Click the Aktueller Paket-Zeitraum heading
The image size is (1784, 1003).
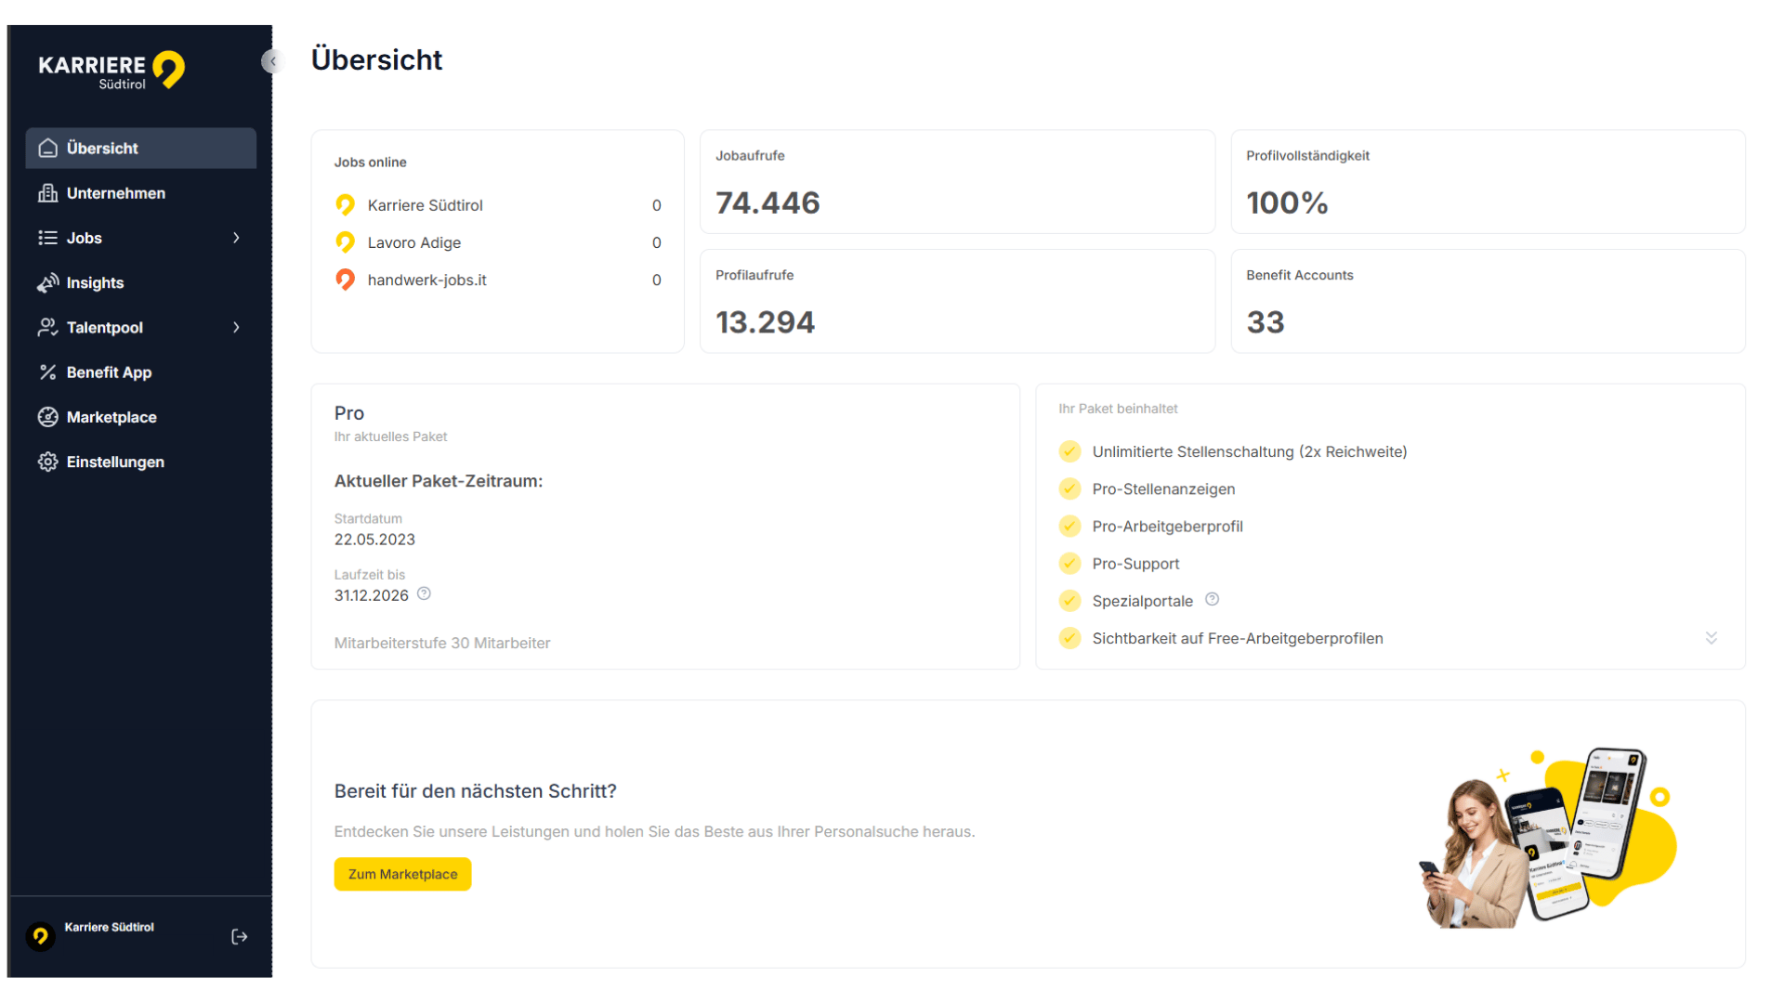click(x=439, y=481)
